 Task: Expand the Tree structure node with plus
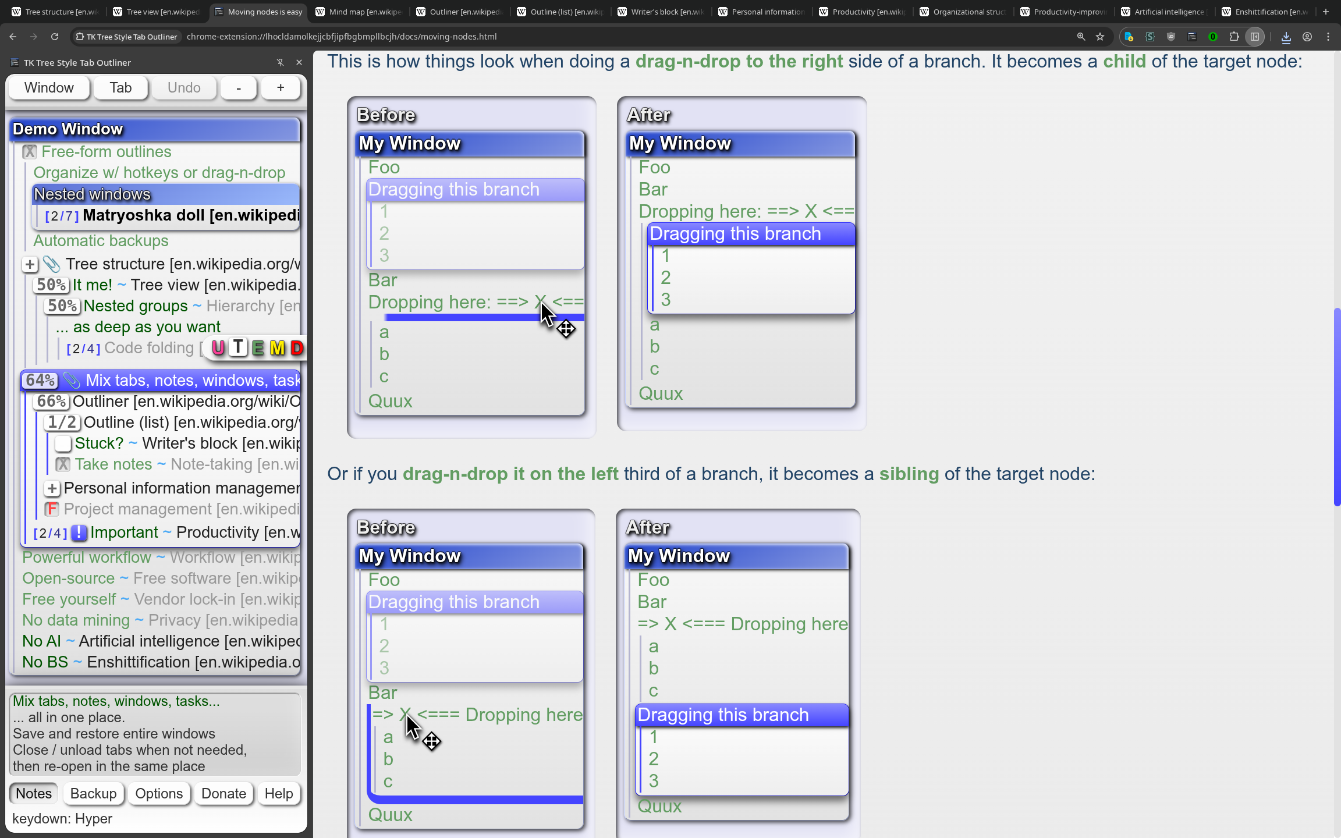coord(30,264)
